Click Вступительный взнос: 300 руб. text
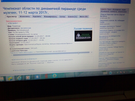The width and height of the screenshot is (135, 101). (x=24, y=48)
